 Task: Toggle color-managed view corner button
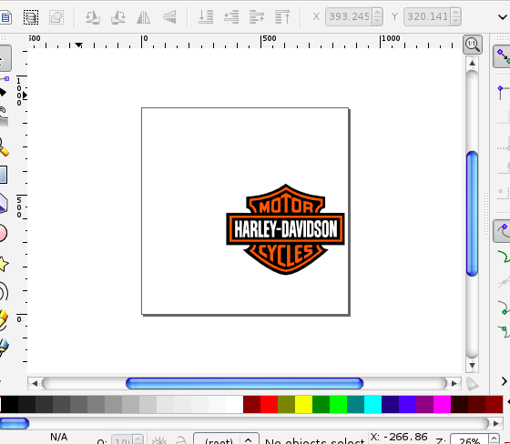coord(473,384)
